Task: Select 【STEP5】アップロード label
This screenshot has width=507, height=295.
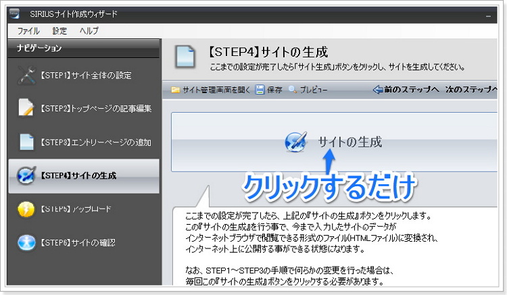Action: 75,209
